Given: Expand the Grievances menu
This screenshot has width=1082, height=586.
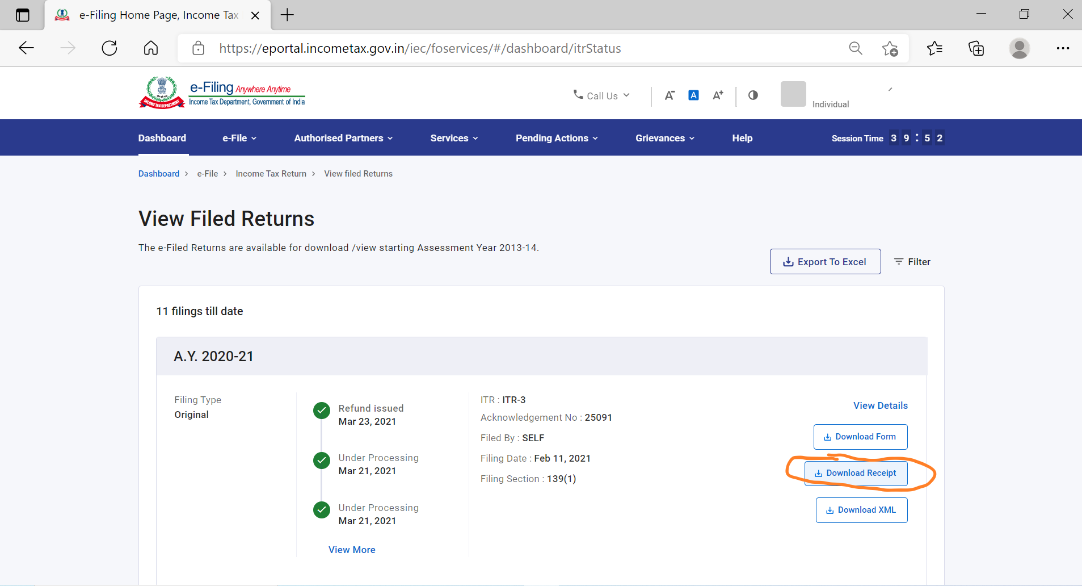Looking at the screenshot, I should [665, 138].
